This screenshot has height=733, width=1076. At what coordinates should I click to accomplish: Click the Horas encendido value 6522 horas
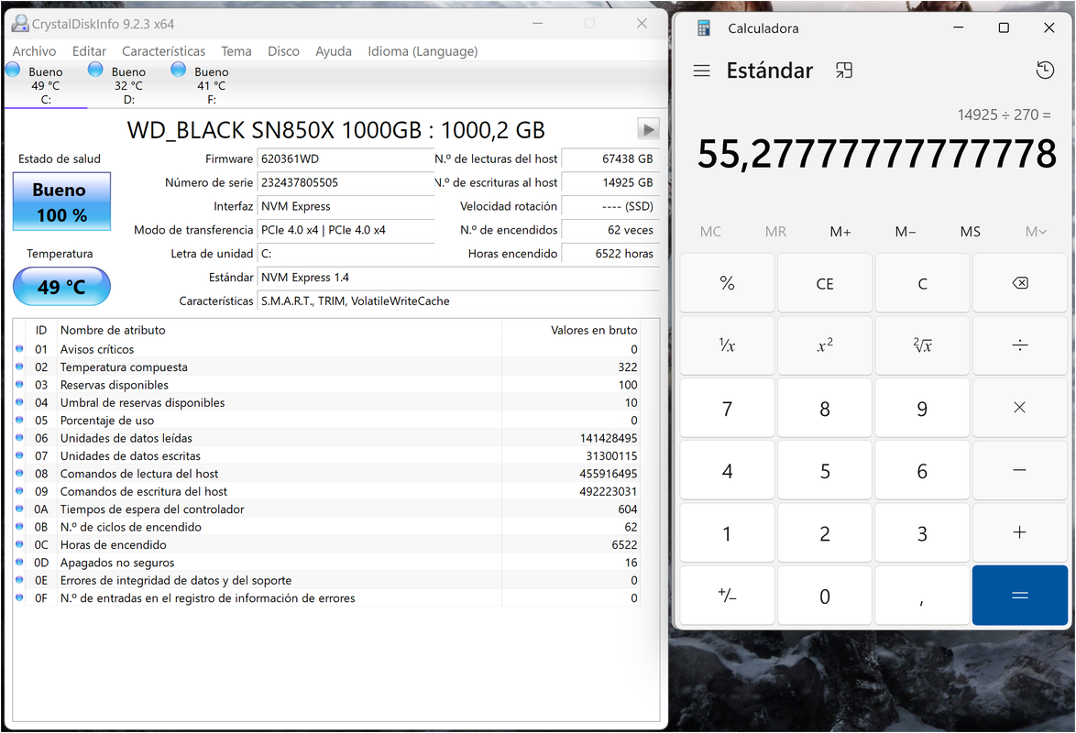coord(610,253)
